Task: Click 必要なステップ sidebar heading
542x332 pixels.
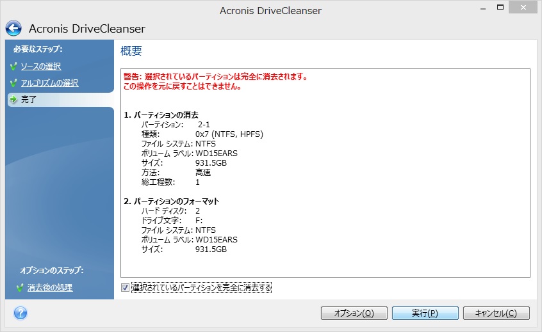Action: (x=38, y=49)
